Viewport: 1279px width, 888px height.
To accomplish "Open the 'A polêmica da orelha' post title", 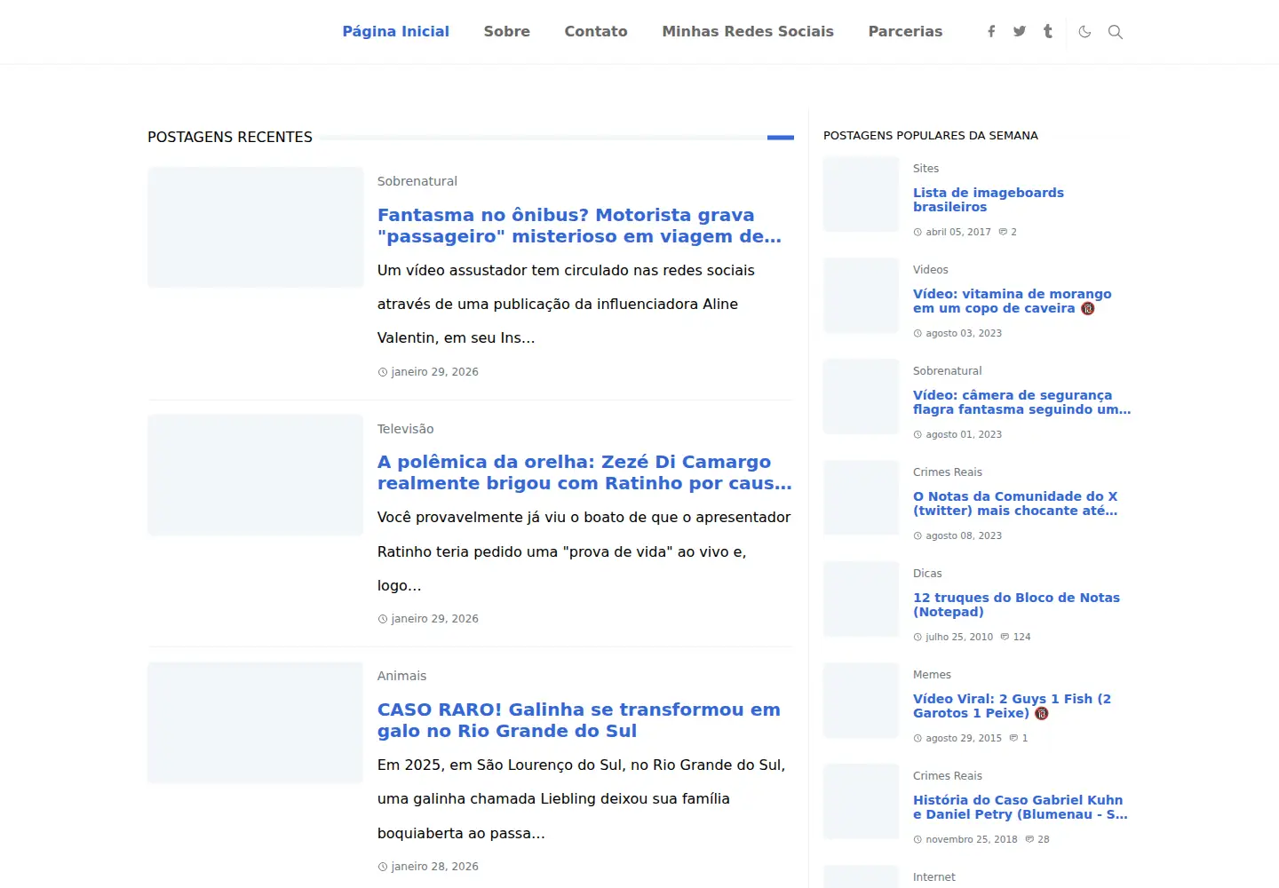I will coord(584,472).
